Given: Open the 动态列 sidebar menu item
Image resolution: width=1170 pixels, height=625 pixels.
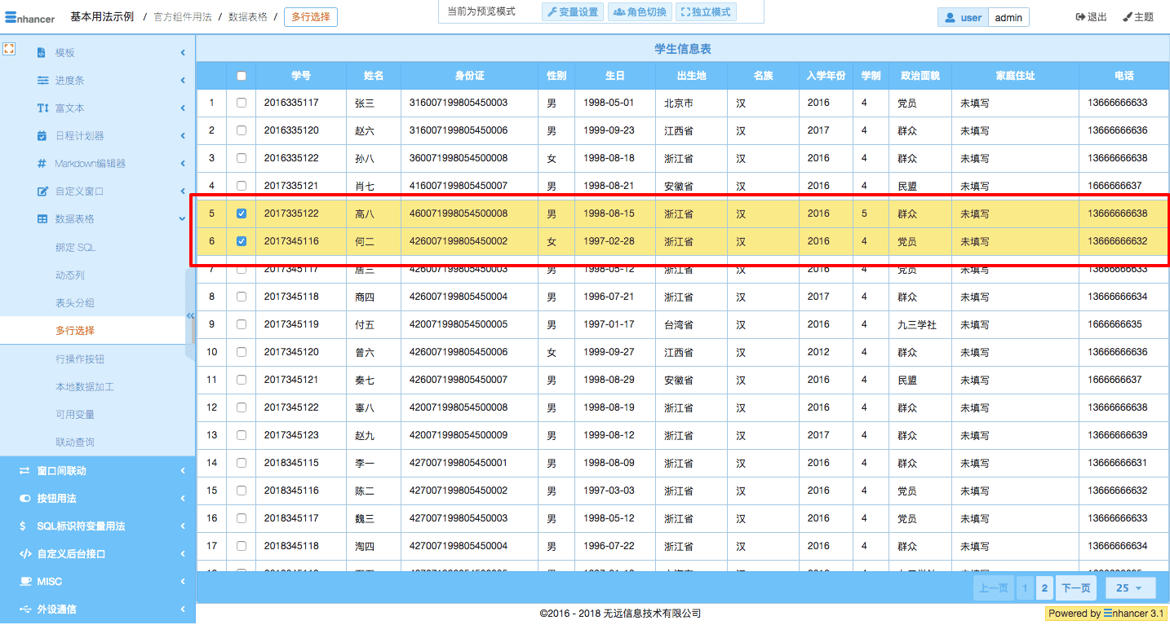Looking at the screenshot, I should coord(70,275).
